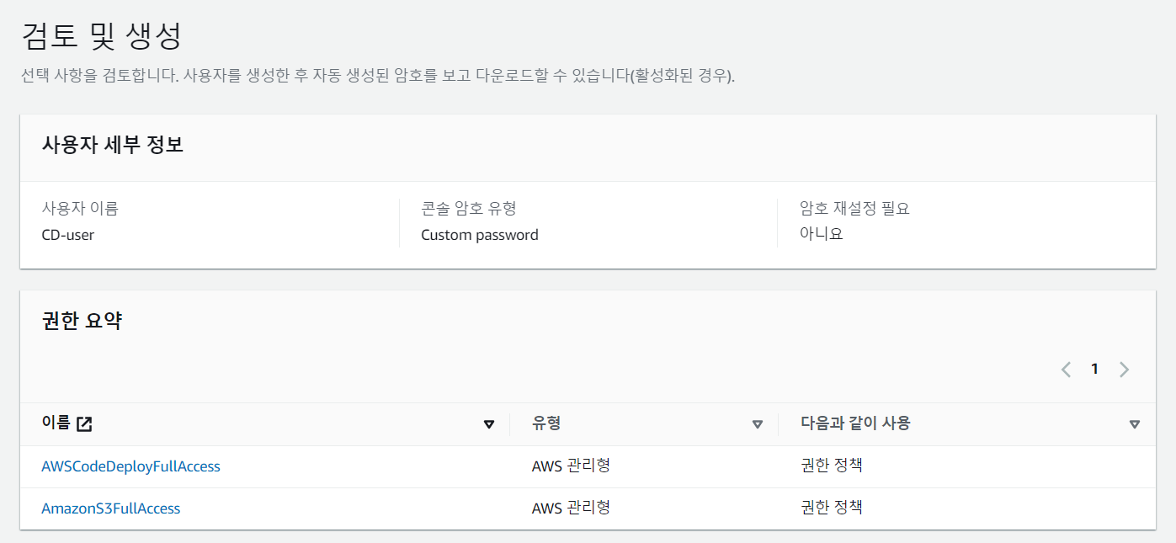Click sort arrow in 다음과 같이 사용 column

(x=1134, y=424)
